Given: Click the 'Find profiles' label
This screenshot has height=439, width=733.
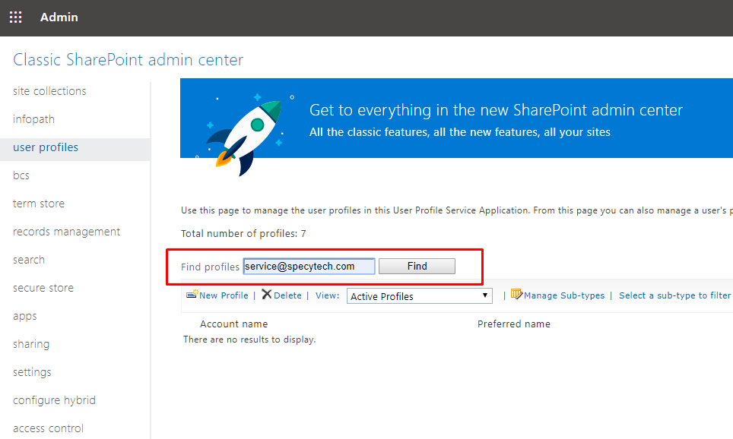Looking at the screenshot, I should [210, 267].
